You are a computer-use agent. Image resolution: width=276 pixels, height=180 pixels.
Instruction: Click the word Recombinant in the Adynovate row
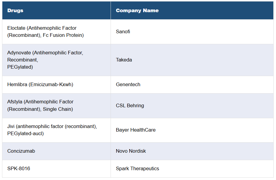(22, 60)
